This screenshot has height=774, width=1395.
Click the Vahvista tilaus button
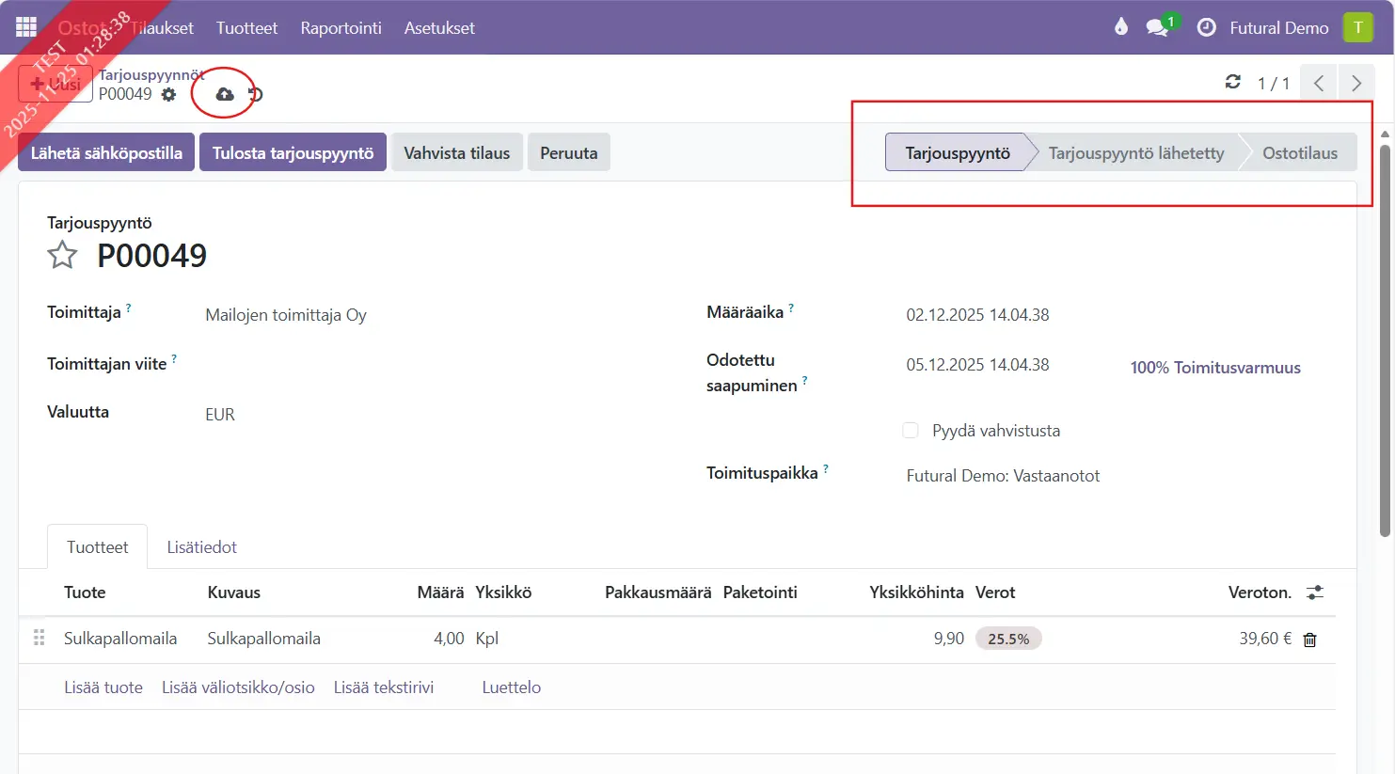456,152
